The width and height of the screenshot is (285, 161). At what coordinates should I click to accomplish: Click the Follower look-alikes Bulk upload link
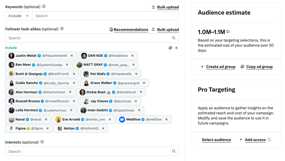point(168,30)
